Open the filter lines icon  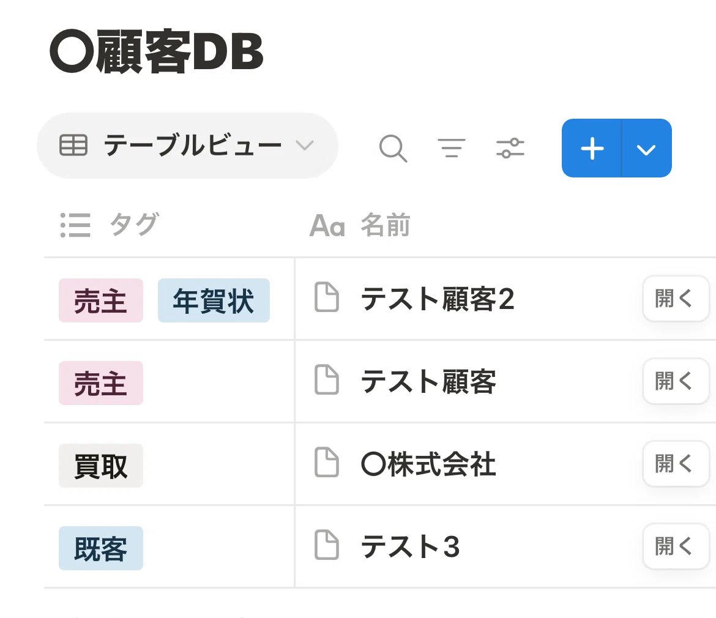[x=451, y=148]
